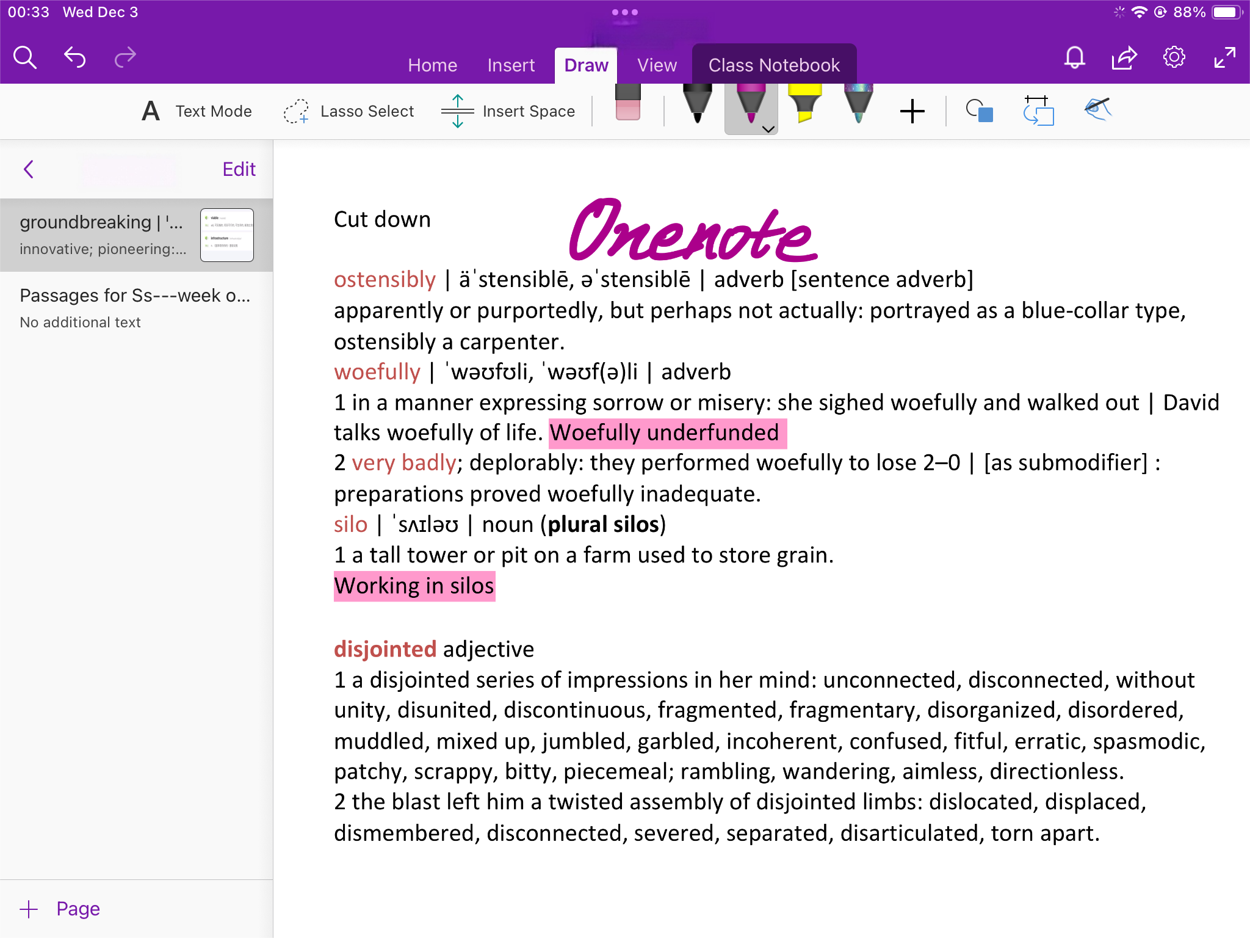The width and height of the screenshot is (1250, 938).
Task: Open the ellipsis menu at top
Action: coord(625,11)
